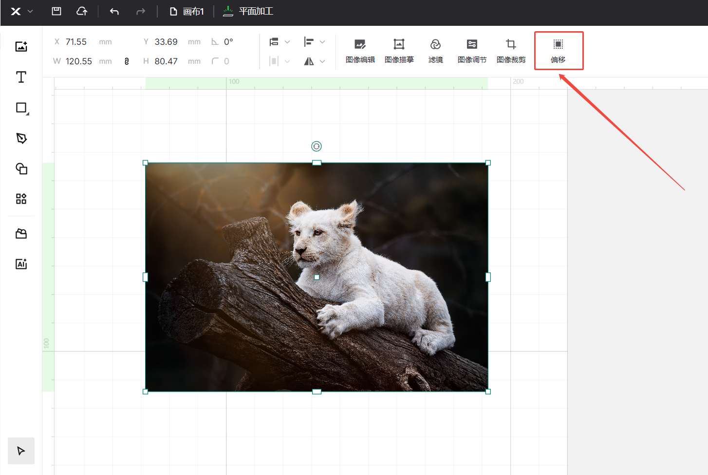Activate the selection cursor tool
The height and width of the screenshot is (475, 708).
click(x=21, y=451)
